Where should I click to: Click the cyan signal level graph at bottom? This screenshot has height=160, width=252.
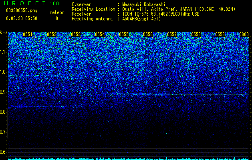(x=128, y=158)
